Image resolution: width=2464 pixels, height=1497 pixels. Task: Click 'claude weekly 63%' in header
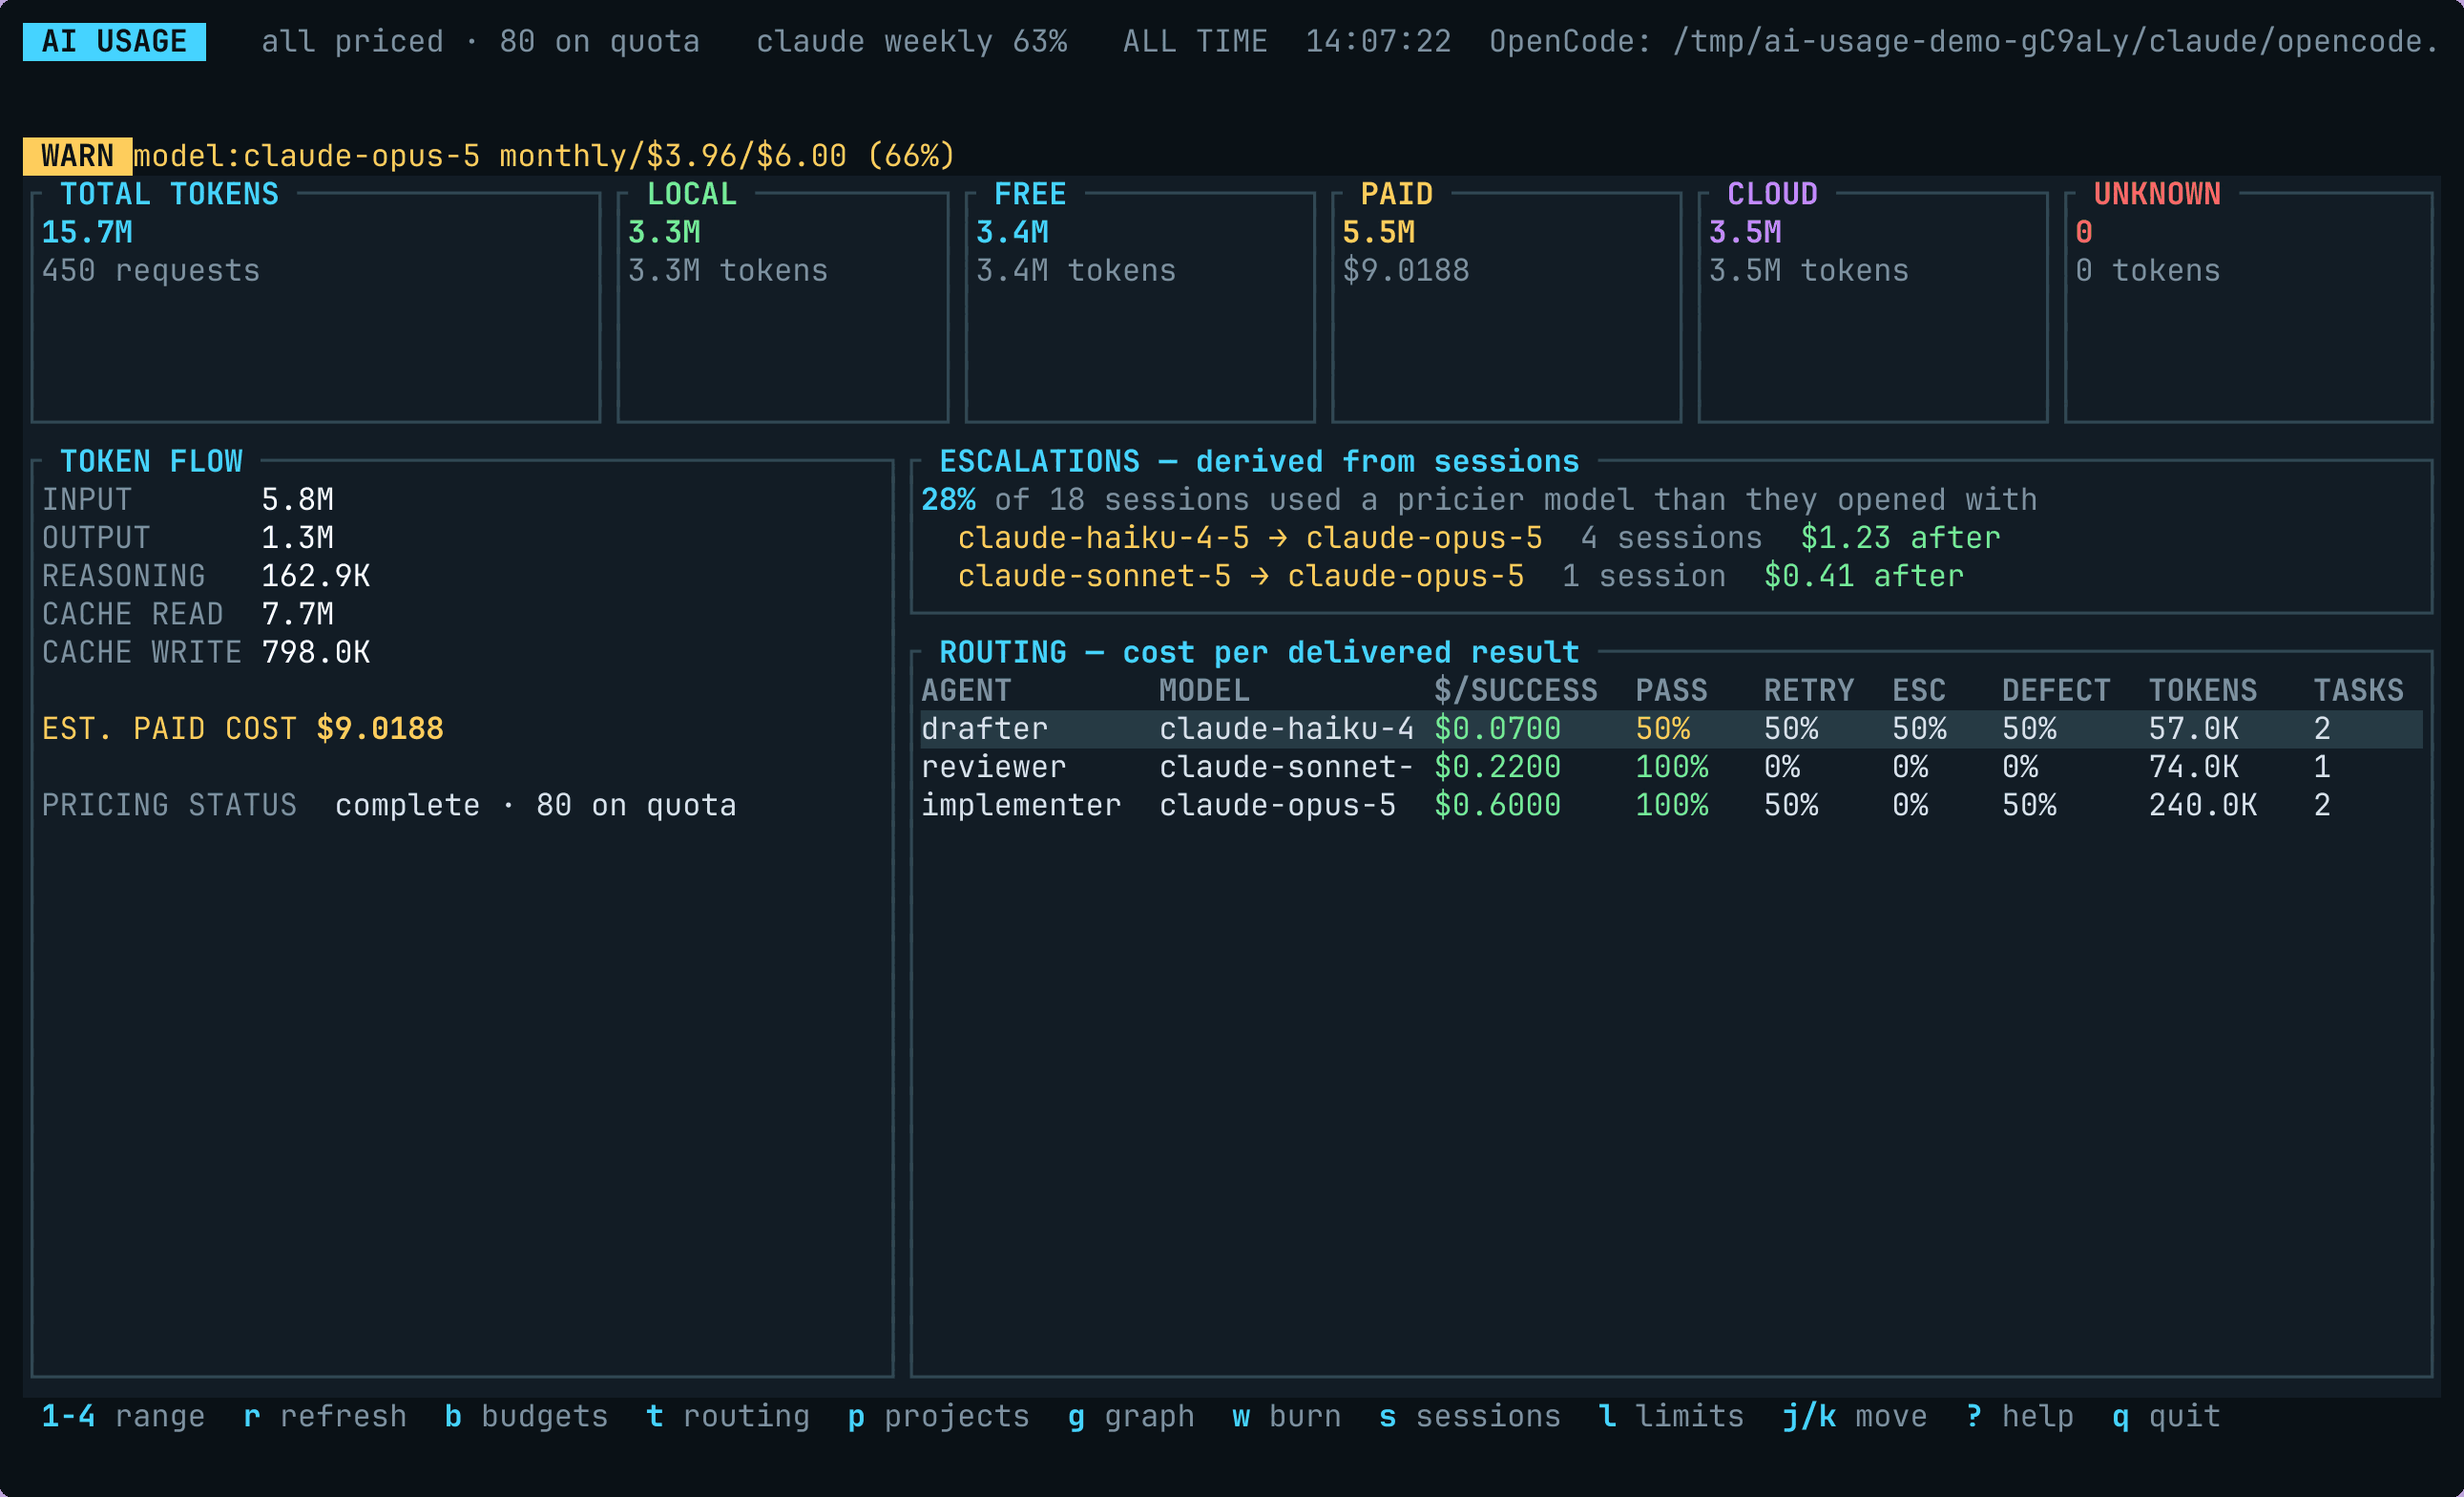pyautogui.click(x=911, y=42)
